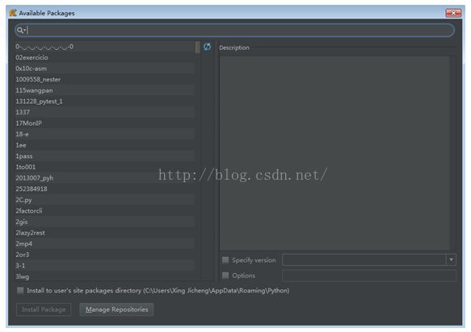Select the 2or3 package

104,255
